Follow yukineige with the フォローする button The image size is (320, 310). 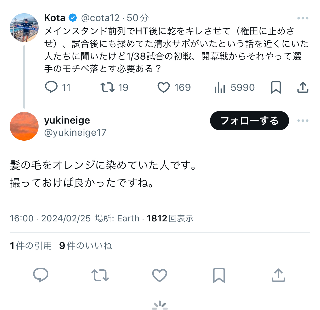249,121
